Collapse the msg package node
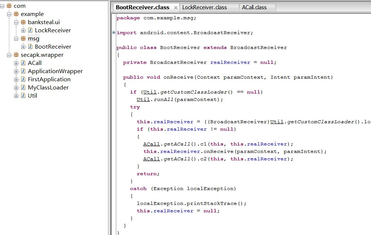371x235 pixels. coord(16,39)
